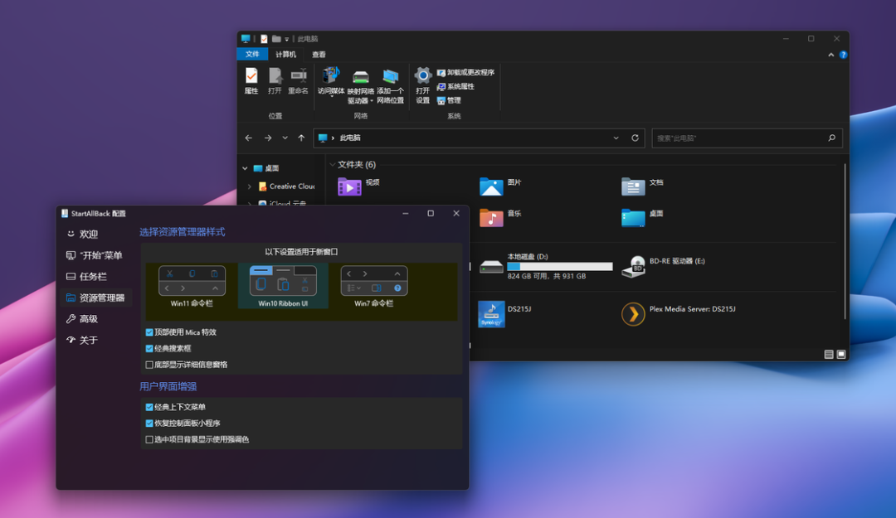Select Plex Media Server: DS215J

[x=679, y=314]
